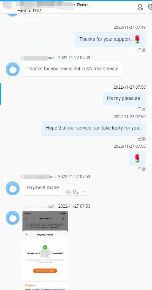Click the avatar beside the payment screenshot
This screenshot has height=290, width=152.
point(13,218)
